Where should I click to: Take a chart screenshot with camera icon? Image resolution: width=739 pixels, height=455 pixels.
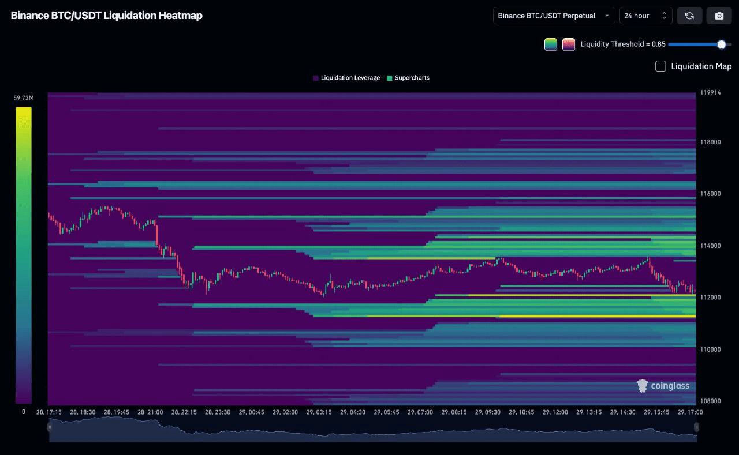tap(719, 16)
